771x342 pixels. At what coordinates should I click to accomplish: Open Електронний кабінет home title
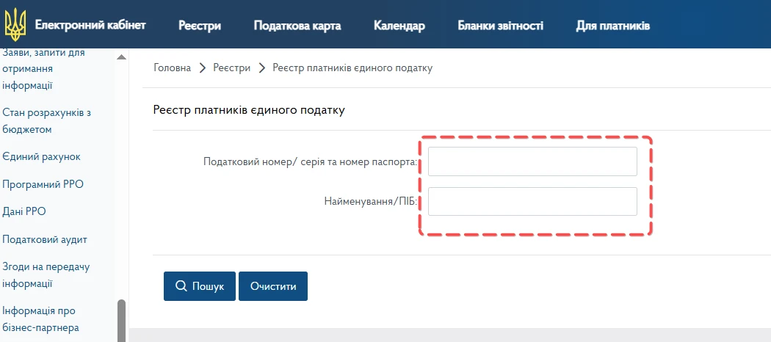tap(90, 26)
